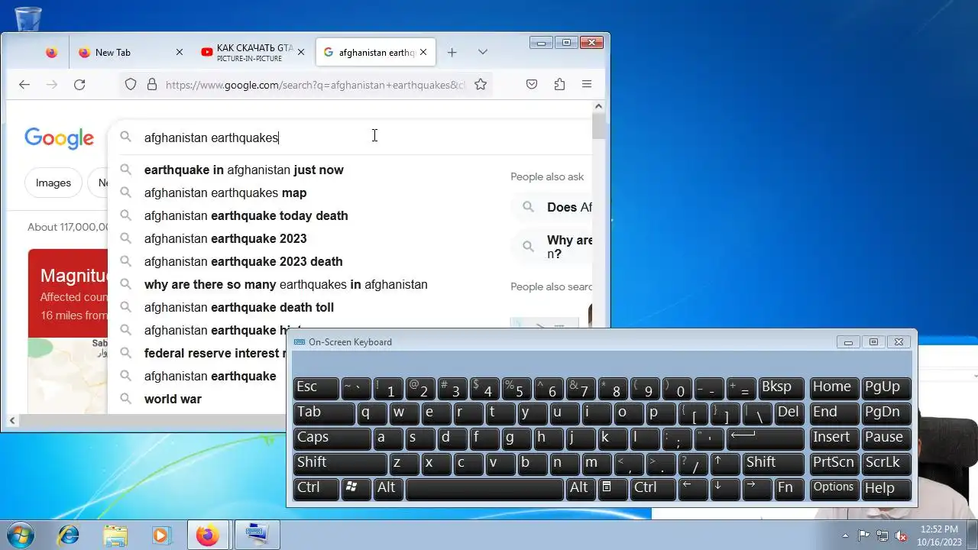Click the Firefox taskbar icon
978x550 pixels.
pyautogui.click(x=208, y=535)
